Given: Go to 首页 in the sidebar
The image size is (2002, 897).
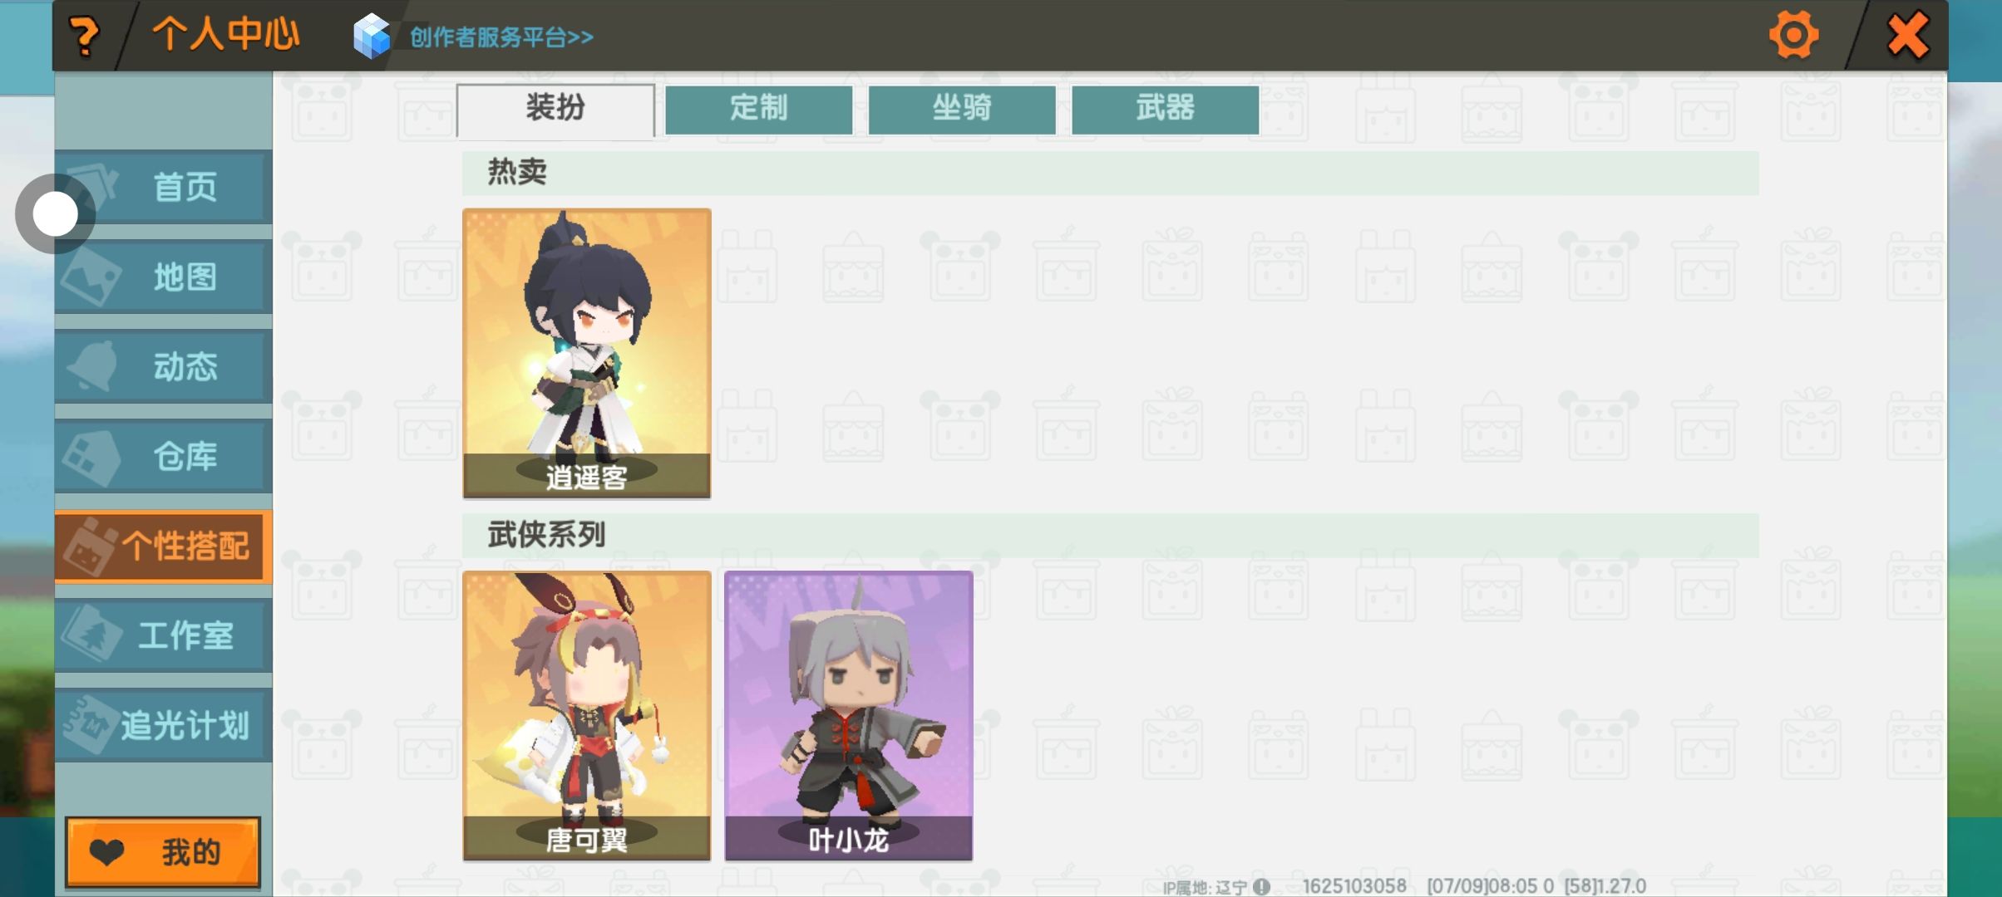Looking at the screenshot, I should [164, 187].
